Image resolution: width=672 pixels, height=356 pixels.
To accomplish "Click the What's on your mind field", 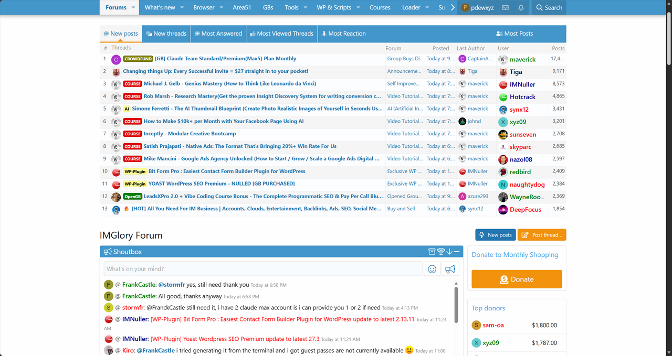I will click(263, 269).
